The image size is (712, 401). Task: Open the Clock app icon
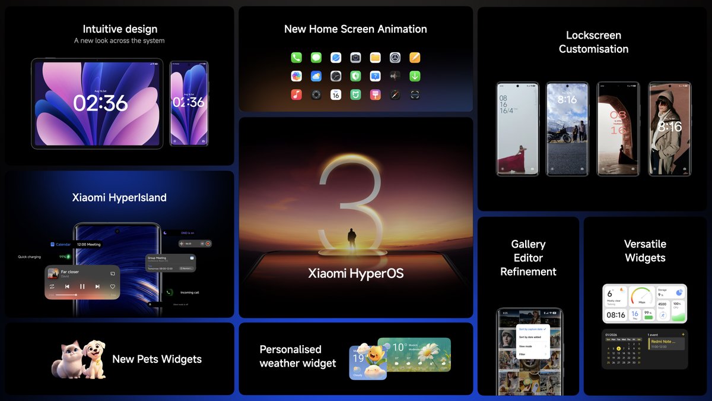pyautogui.click(x=336, y=76)
